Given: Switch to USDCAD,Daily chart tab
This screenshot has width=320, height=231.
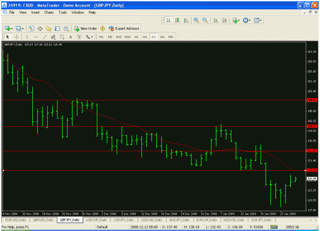Looking at the screenshot, I should (152, 220).
